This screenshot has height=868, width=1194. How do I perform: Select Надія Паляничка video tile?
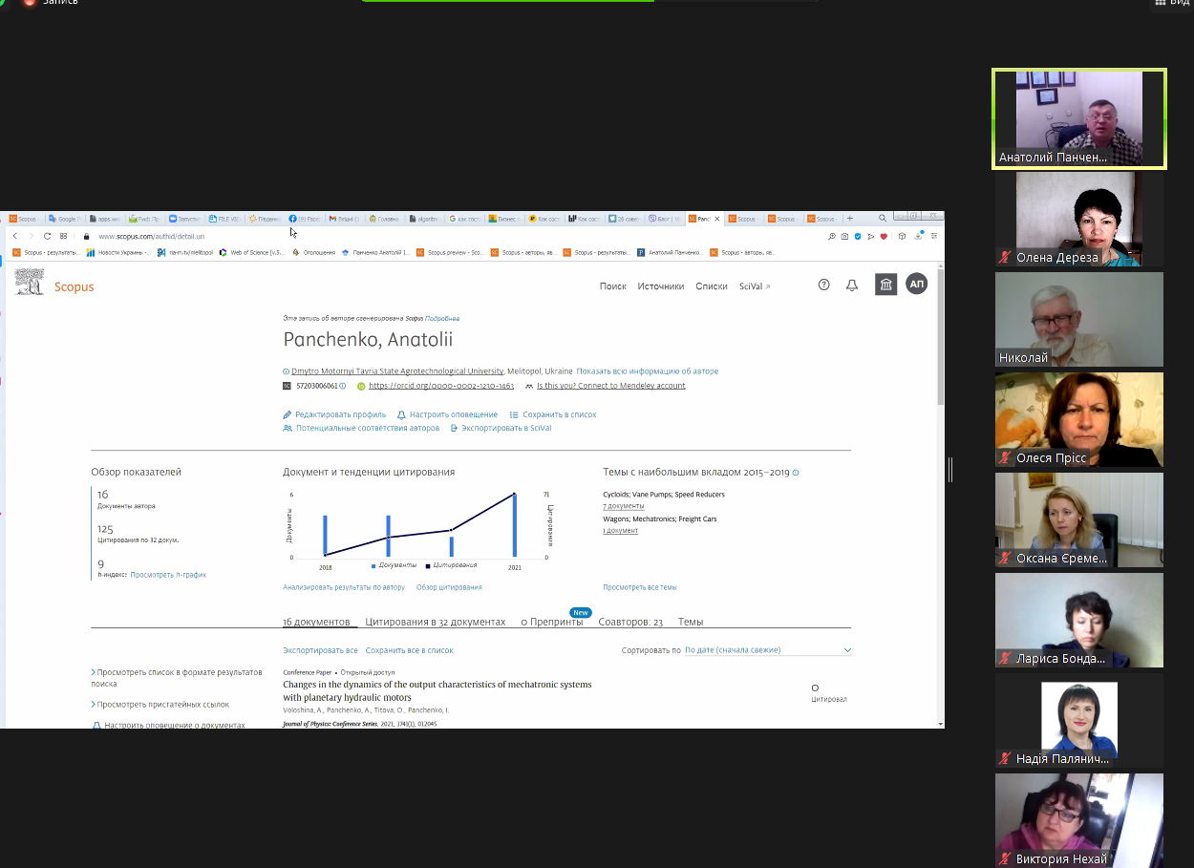(1079, 720)
